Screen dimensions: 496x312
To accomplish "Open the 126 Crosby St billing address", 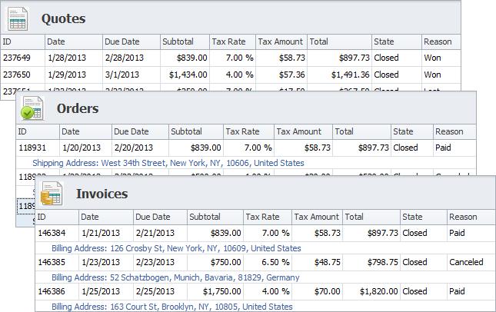I will click(x=176, y=248).
